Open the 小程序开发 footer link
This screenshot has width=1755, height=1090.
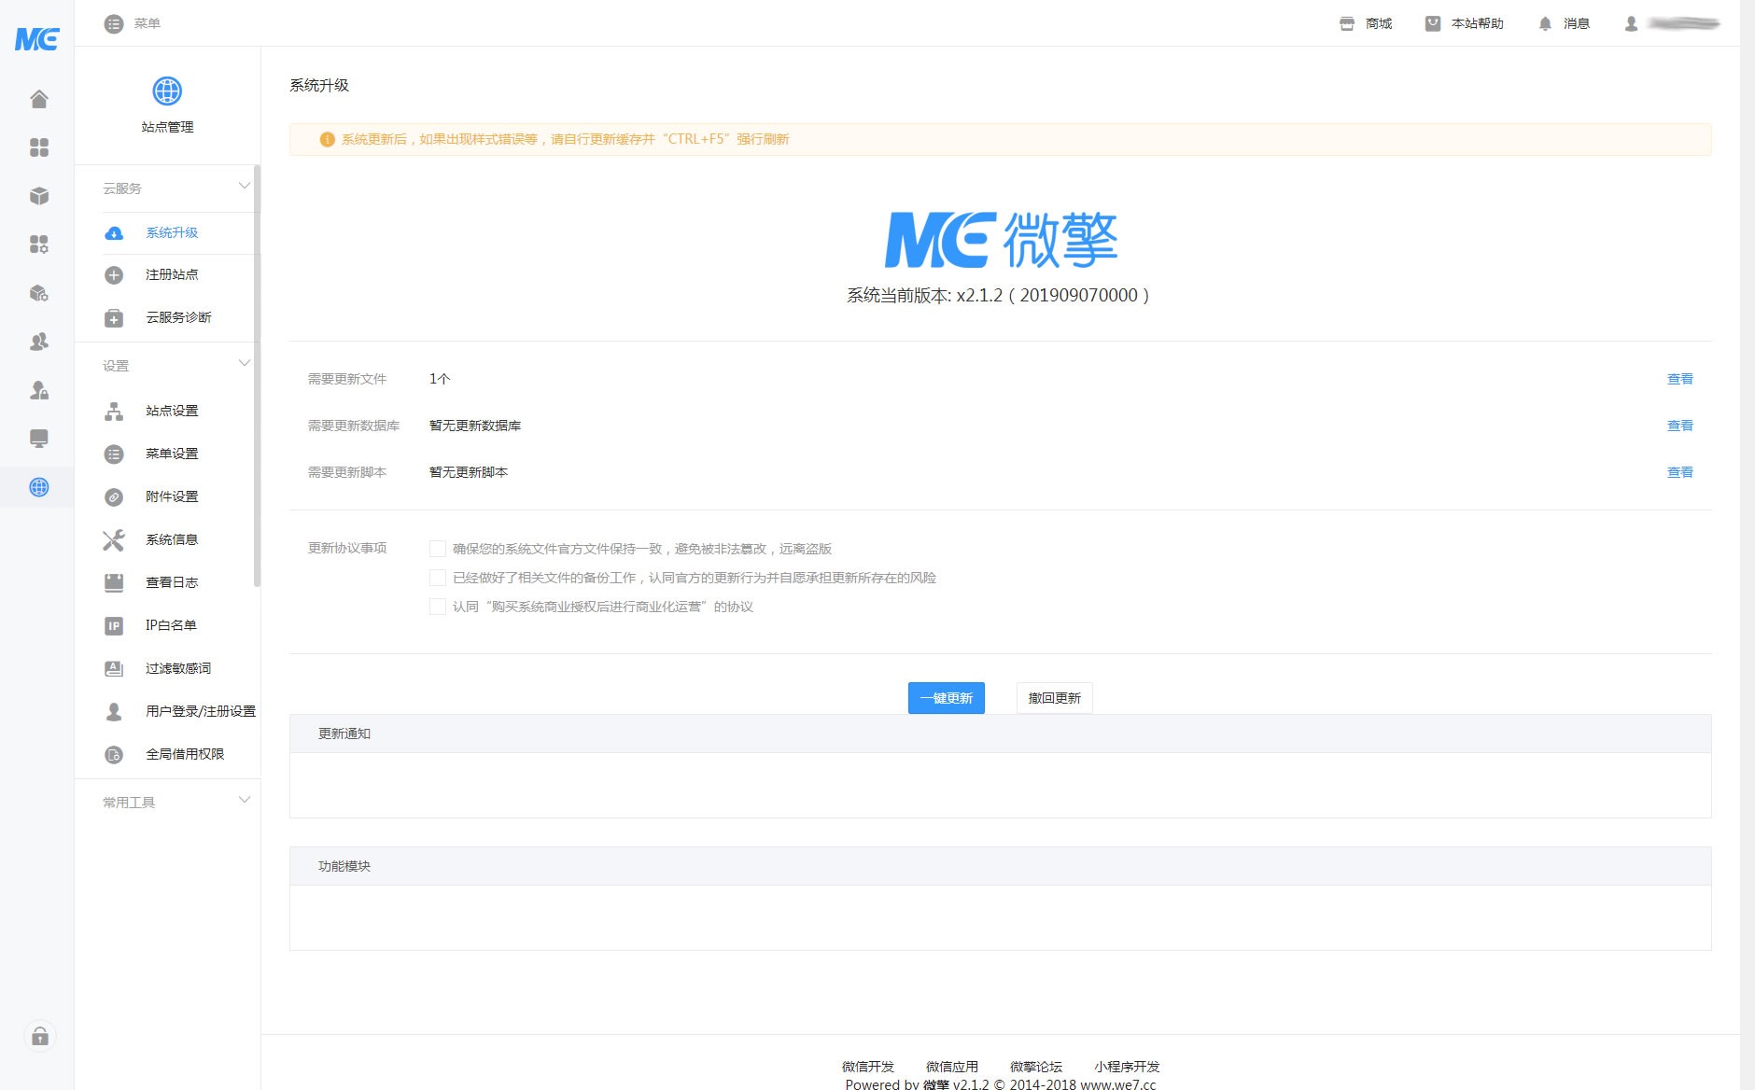click(1127, 1067)
